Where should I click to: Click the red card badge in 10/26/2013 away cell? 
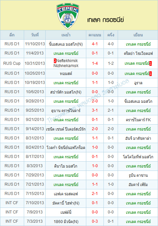[x=150, y=74]
